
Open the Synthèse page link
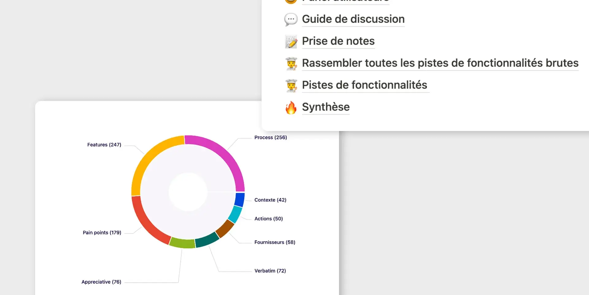click(x=326, y=107)
